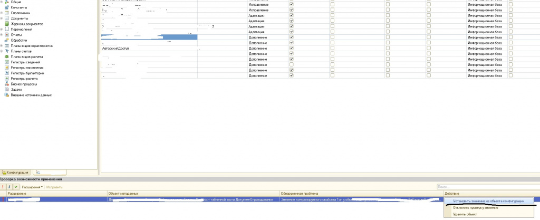Expand the Справочники tree branch
The width and height of the screenshot is (540, 220).
click(2, 13)
